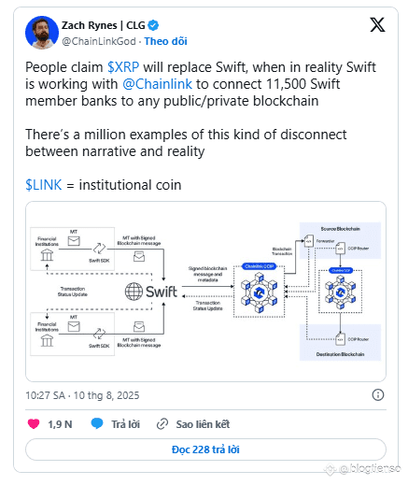Click the Trả lời reply label
The image size is (408, 485).
(126, 424)
